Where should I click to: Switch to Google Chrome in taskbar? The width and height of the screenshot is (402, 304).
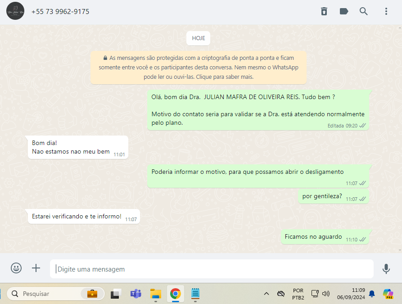pos(175,294)
